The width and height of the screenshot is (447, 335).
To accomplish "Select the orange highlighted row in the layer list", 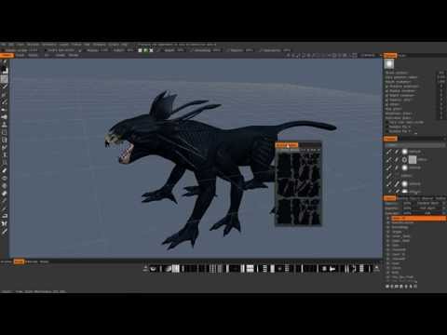I will click(418, 219).
